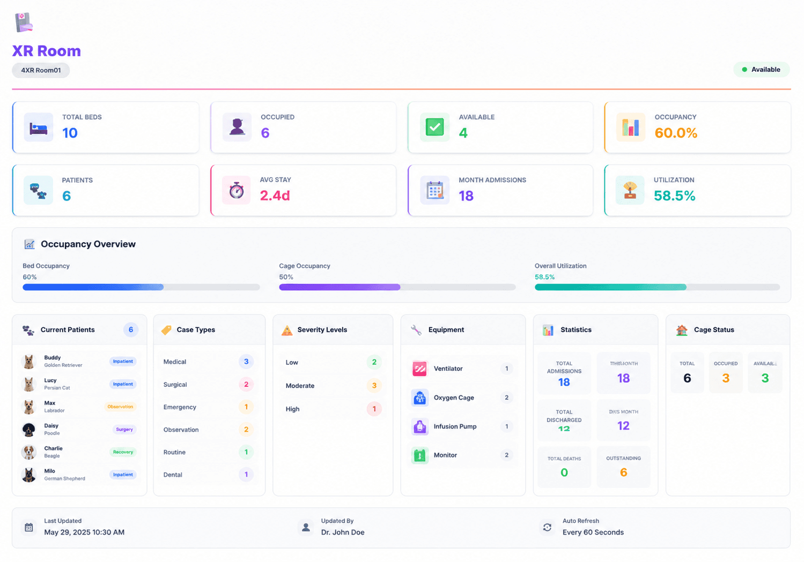Click Daisy's Surgery status badge

(124, 430)
